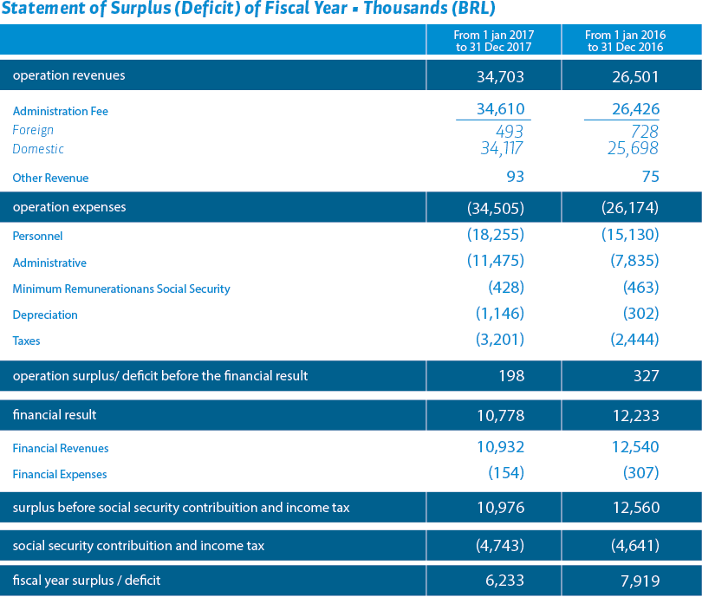Click fiscal year surplus value 6,233
This screenshot has height=597, width=702.
504,581
